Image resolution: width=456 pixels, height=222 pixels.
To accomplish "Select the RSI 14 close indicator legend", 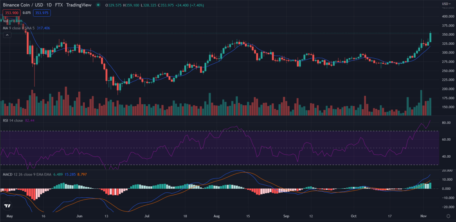I will click(13, 120).
